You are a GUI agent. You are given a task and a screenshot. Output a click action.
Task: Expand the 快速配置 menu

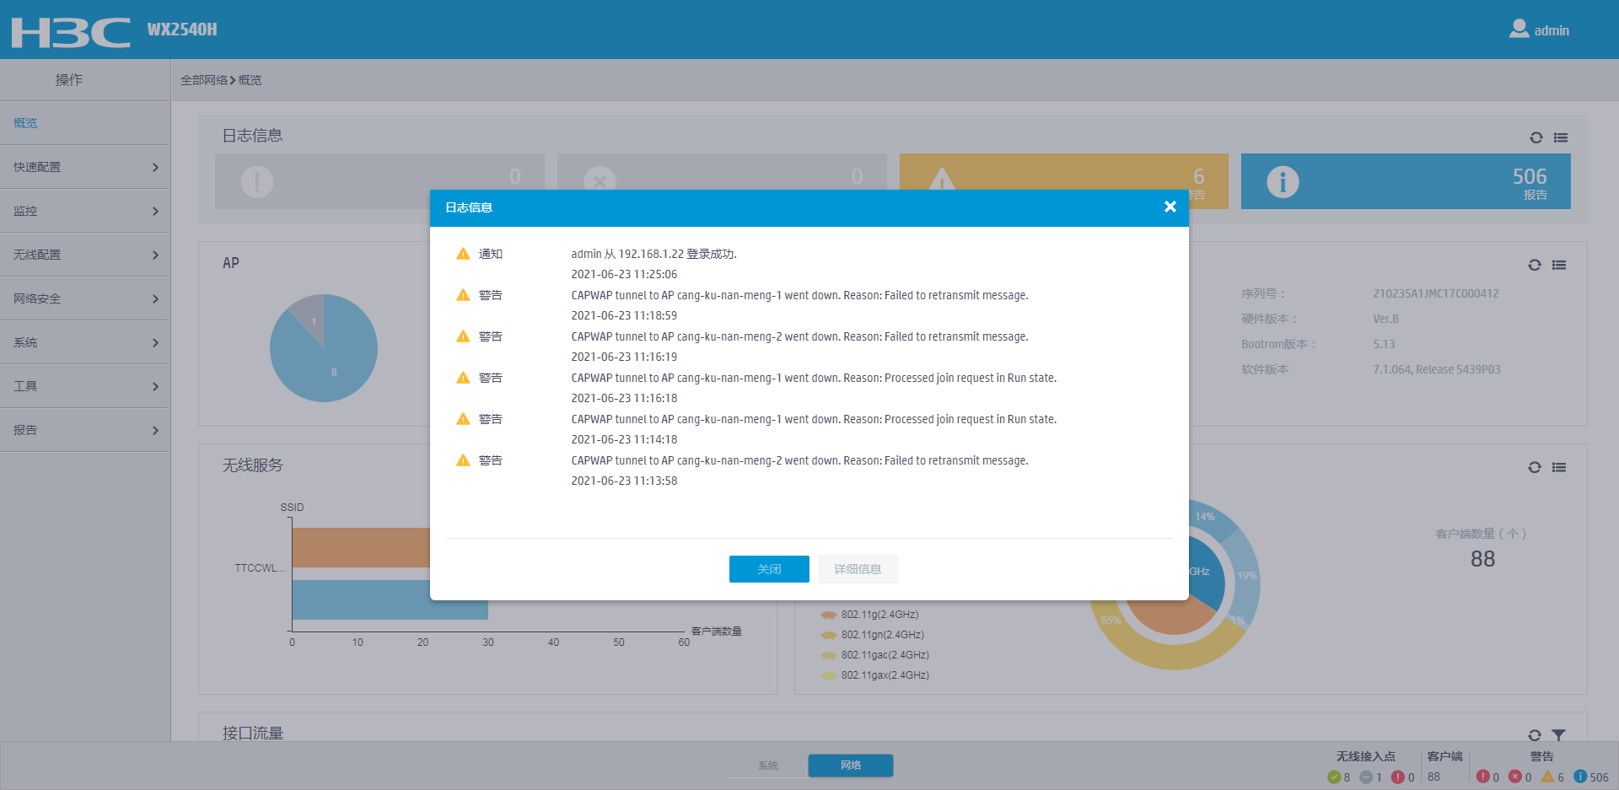tap(84, 167)
